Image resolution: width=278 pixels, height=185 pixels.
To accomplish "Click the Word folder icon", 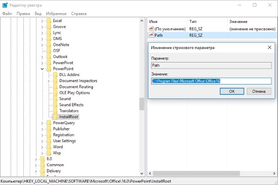I will click(x=49, y=147).
